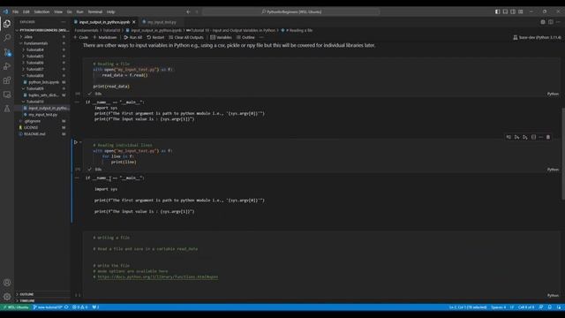Open my_input_test.py in explorer tree
The width and height of the screenshot is (565, 318).
pos(43,115)
